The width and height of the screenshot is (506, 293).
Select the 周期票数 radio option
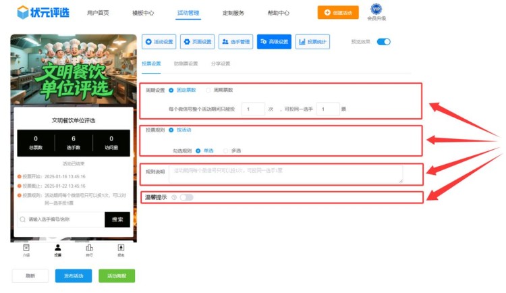click(x=208, y=90)
